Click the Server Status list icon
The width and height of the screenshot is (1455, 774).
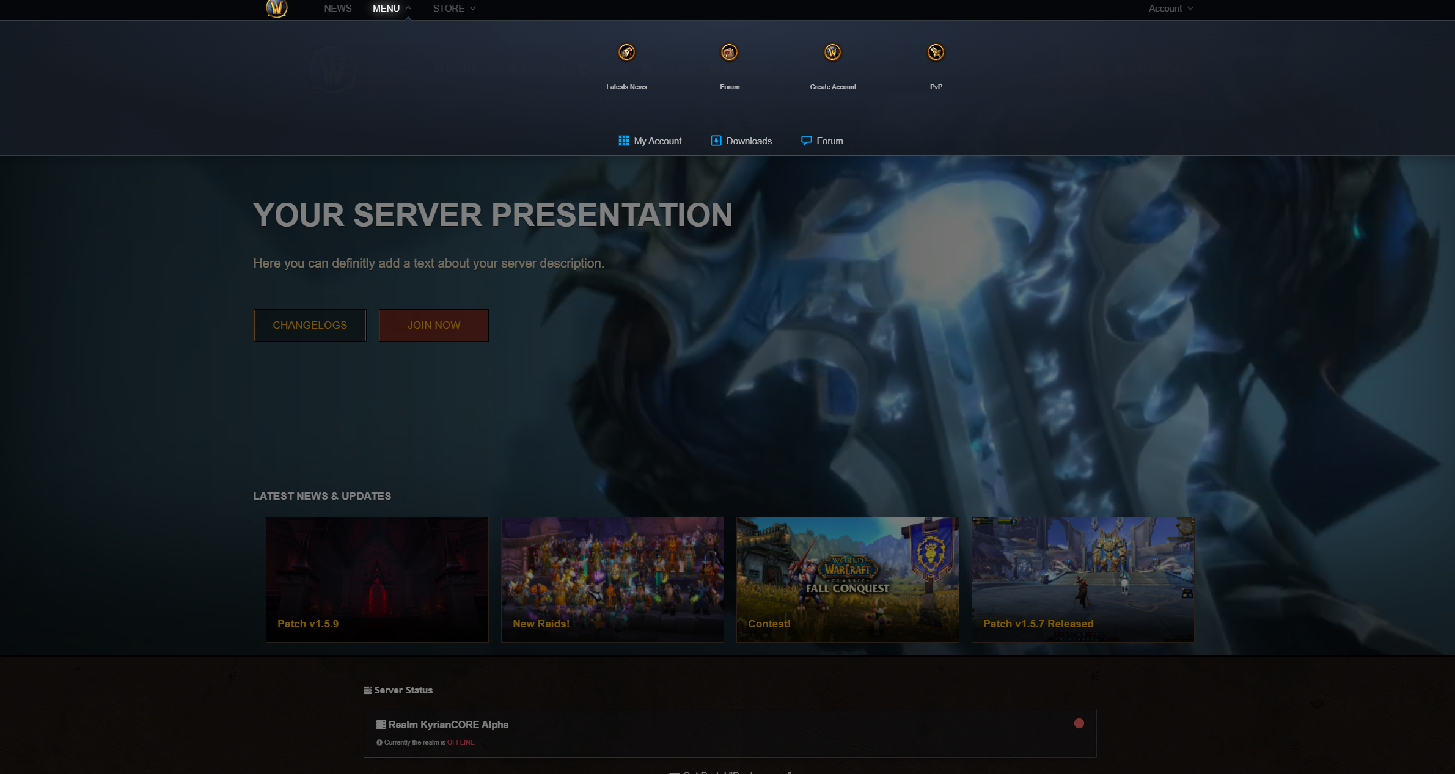pos(367,690)
